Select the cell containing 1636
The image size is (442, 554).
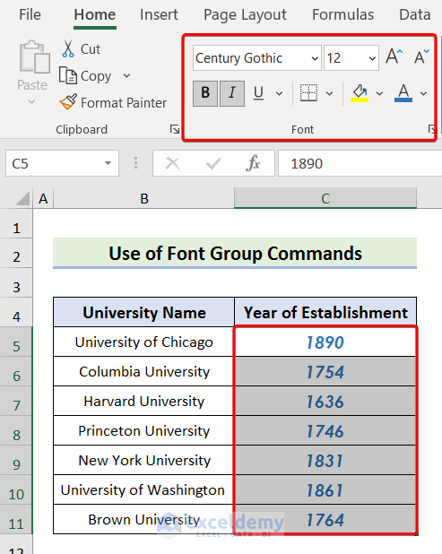click(x=325, y=401)
